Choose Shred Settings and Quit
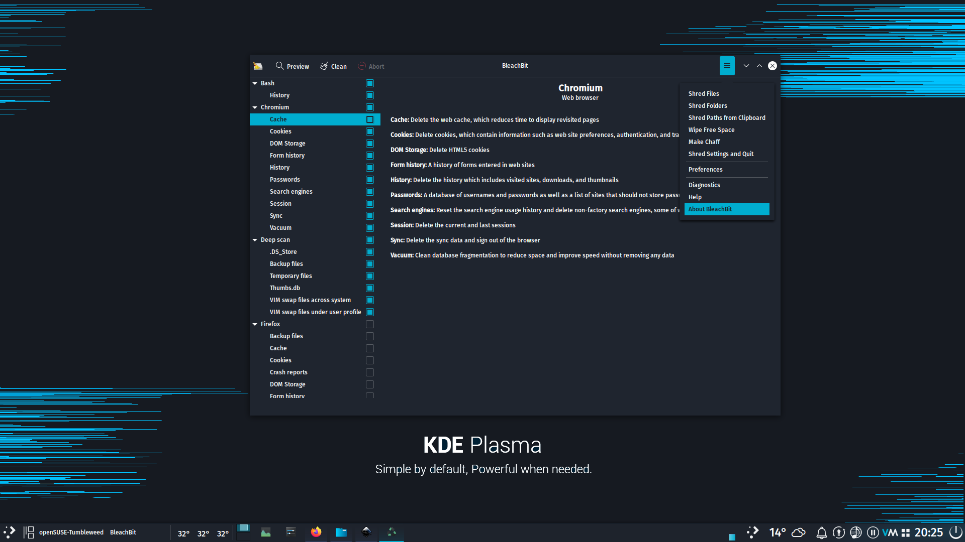Image resolution: width=965 pixels, height=542 pixels. click(727, 154)
